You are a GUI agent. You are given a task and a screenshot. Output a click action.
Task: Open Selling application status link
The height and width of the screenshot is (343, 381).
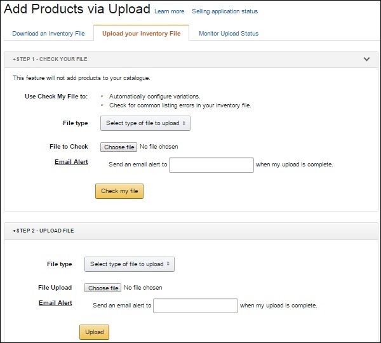click(x=225, y=11)
